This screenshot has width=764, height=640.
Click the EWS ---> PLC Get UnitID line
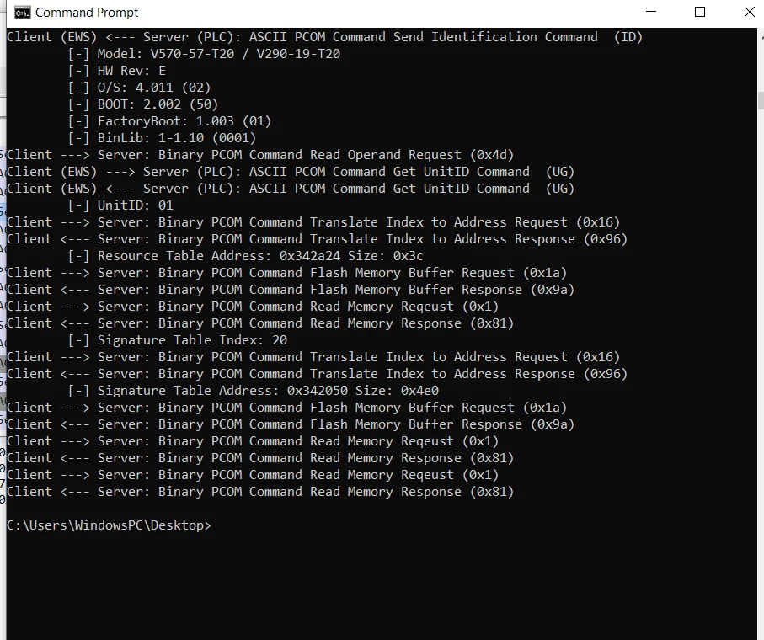[x=291, y=172]
